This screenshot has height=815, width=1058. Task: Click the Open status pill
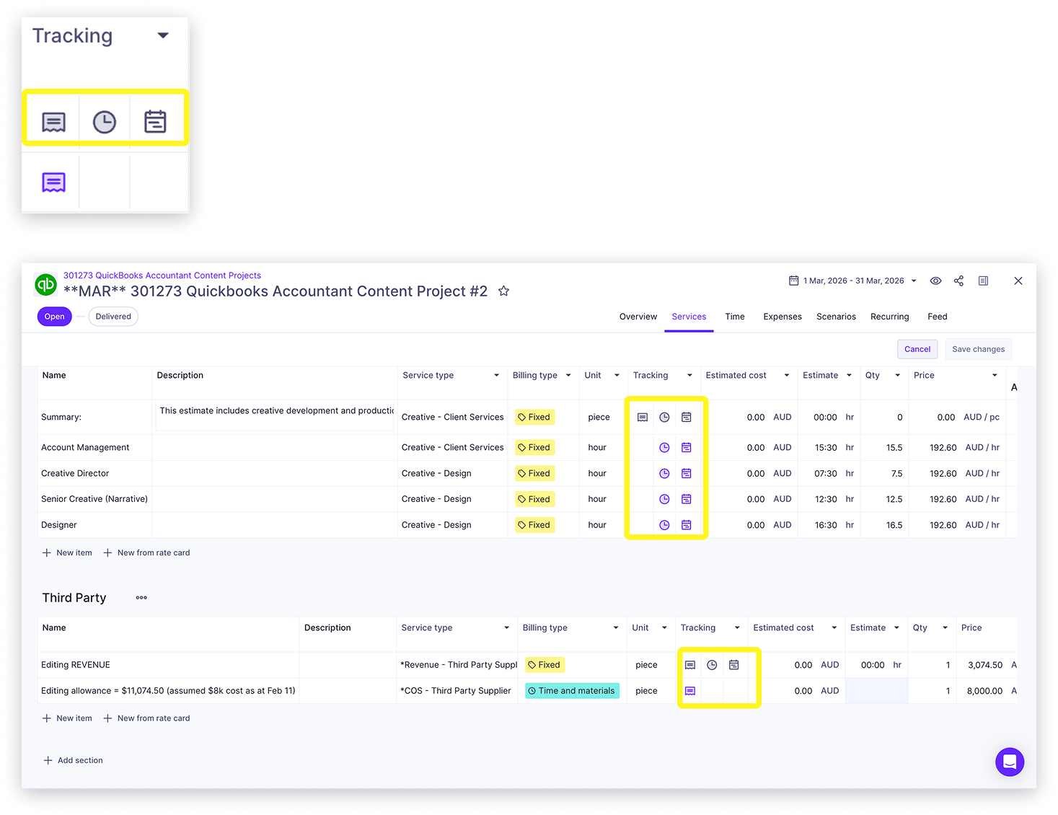(x=55, y=317)
